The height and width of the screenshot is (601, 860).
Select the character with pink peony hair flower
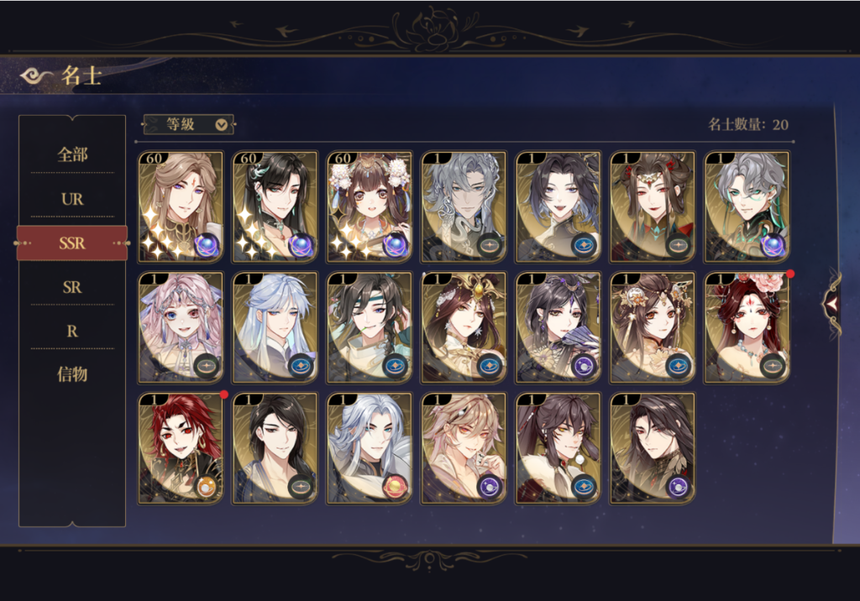pyautogui.click(x=747, y=327)
